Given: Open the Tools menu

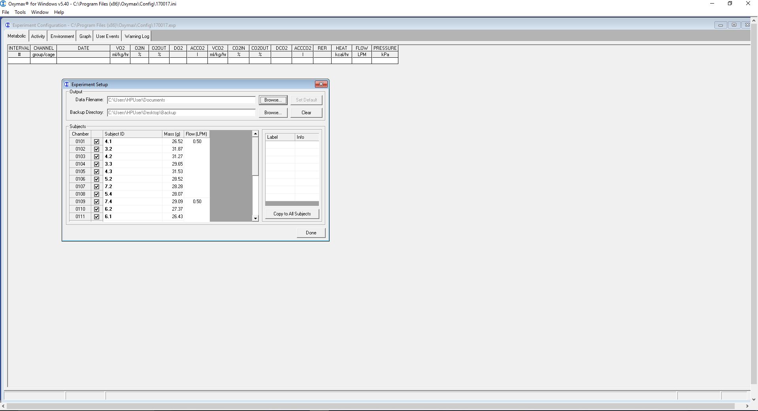Looking at the screenshot, I should 20,12.
